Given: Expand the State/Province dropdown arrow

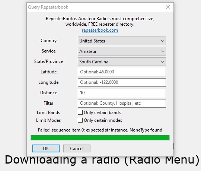Looking at the screenshot, I should click(x=163, y=62).
